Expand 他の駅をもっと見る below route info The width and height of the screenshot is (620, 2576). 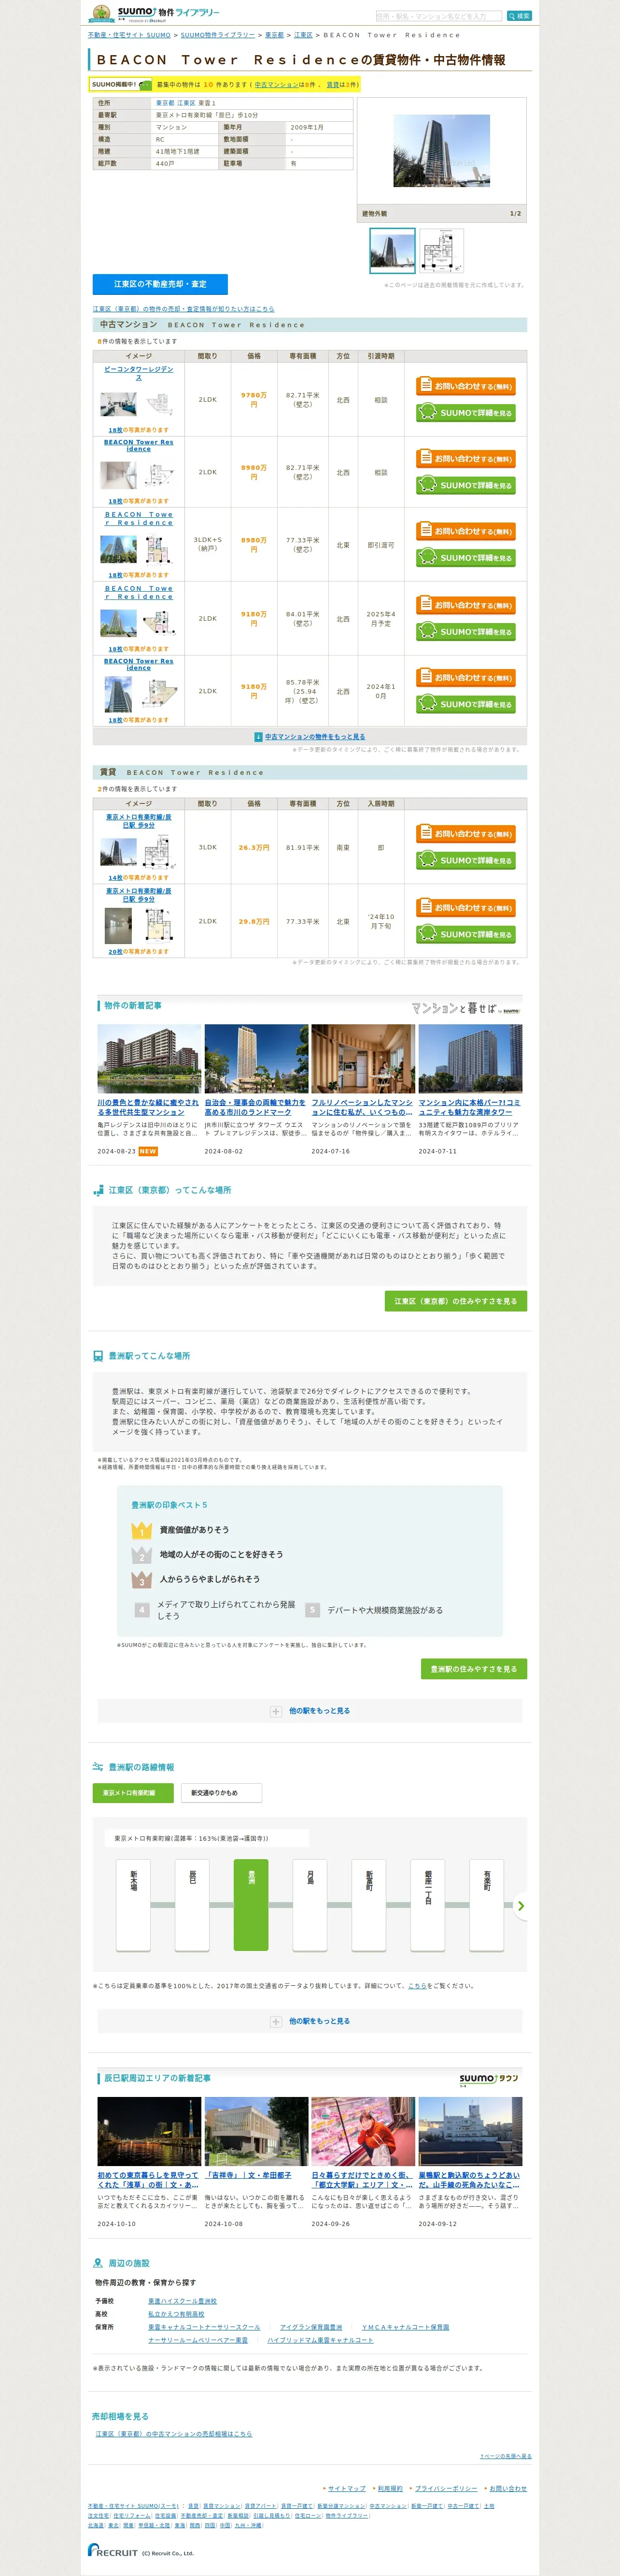[310, 2021]
